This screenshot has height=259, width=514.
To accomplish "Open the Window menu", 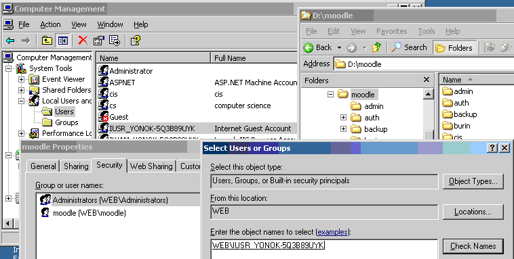I will [110, 24].
